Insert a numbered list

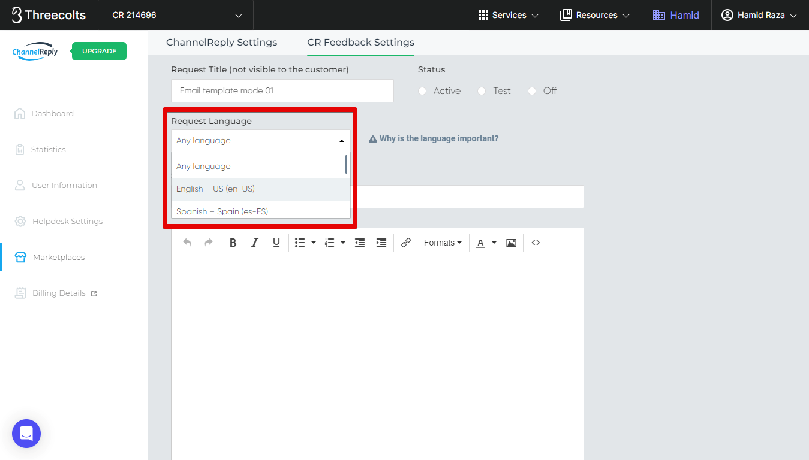pos(329,243)
